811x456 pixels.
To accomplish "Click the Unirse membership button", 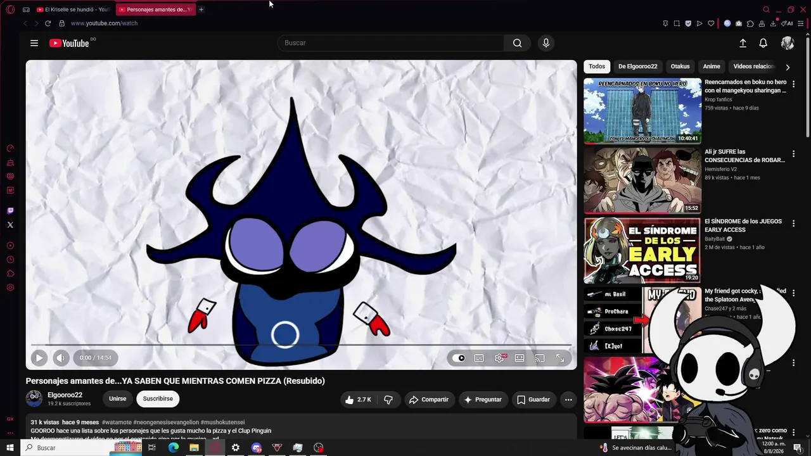I will click(117, 399).
